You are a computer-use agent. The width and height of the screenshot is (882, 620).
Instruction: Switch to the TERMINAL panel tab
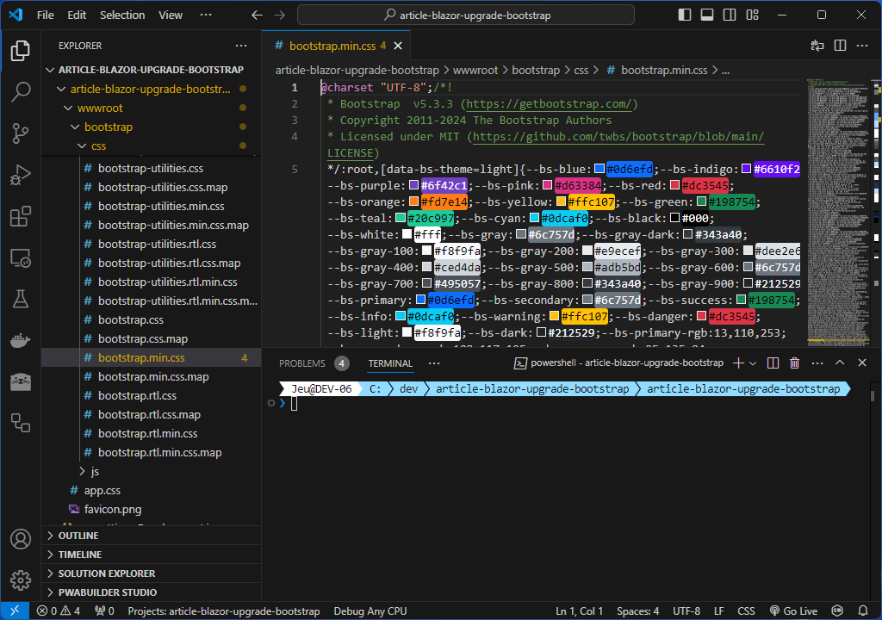coord(390,363)
